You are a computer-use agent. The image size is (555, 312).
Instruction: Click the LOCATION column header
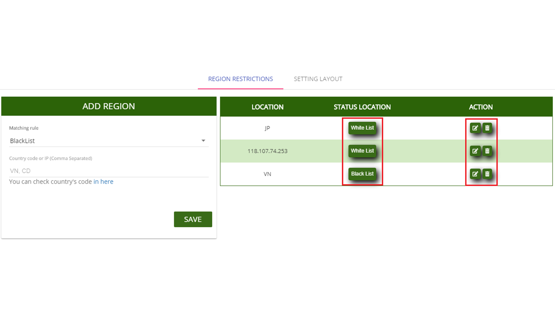point(267,107)
